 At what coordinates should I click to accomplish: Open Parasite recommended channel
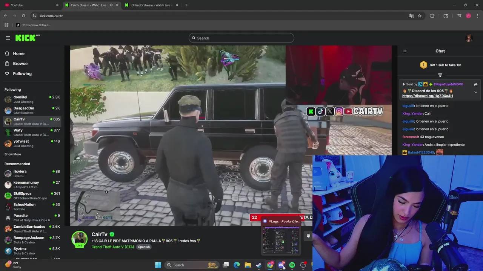click(32, 218)
